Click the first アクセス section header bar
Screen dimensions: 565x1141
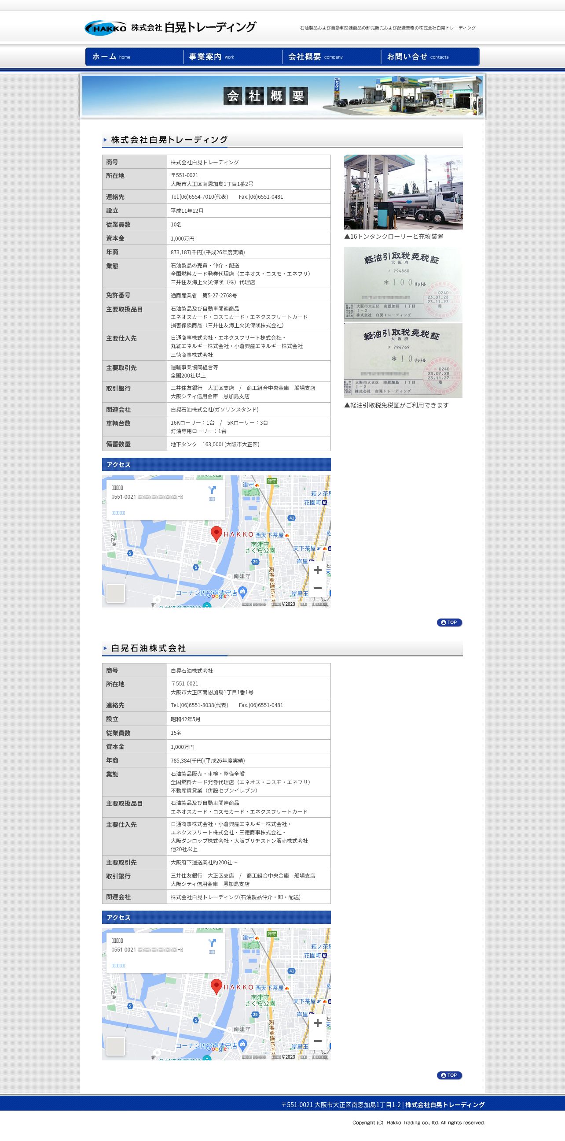(x=216, y=464)
